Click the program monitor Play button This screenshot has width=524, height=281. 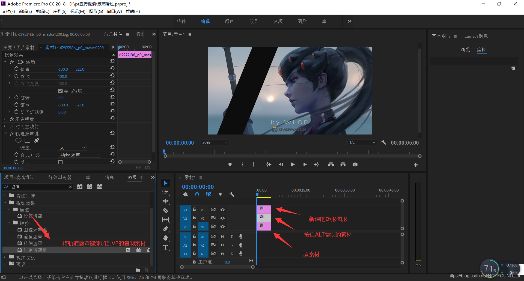coord(293,165)
